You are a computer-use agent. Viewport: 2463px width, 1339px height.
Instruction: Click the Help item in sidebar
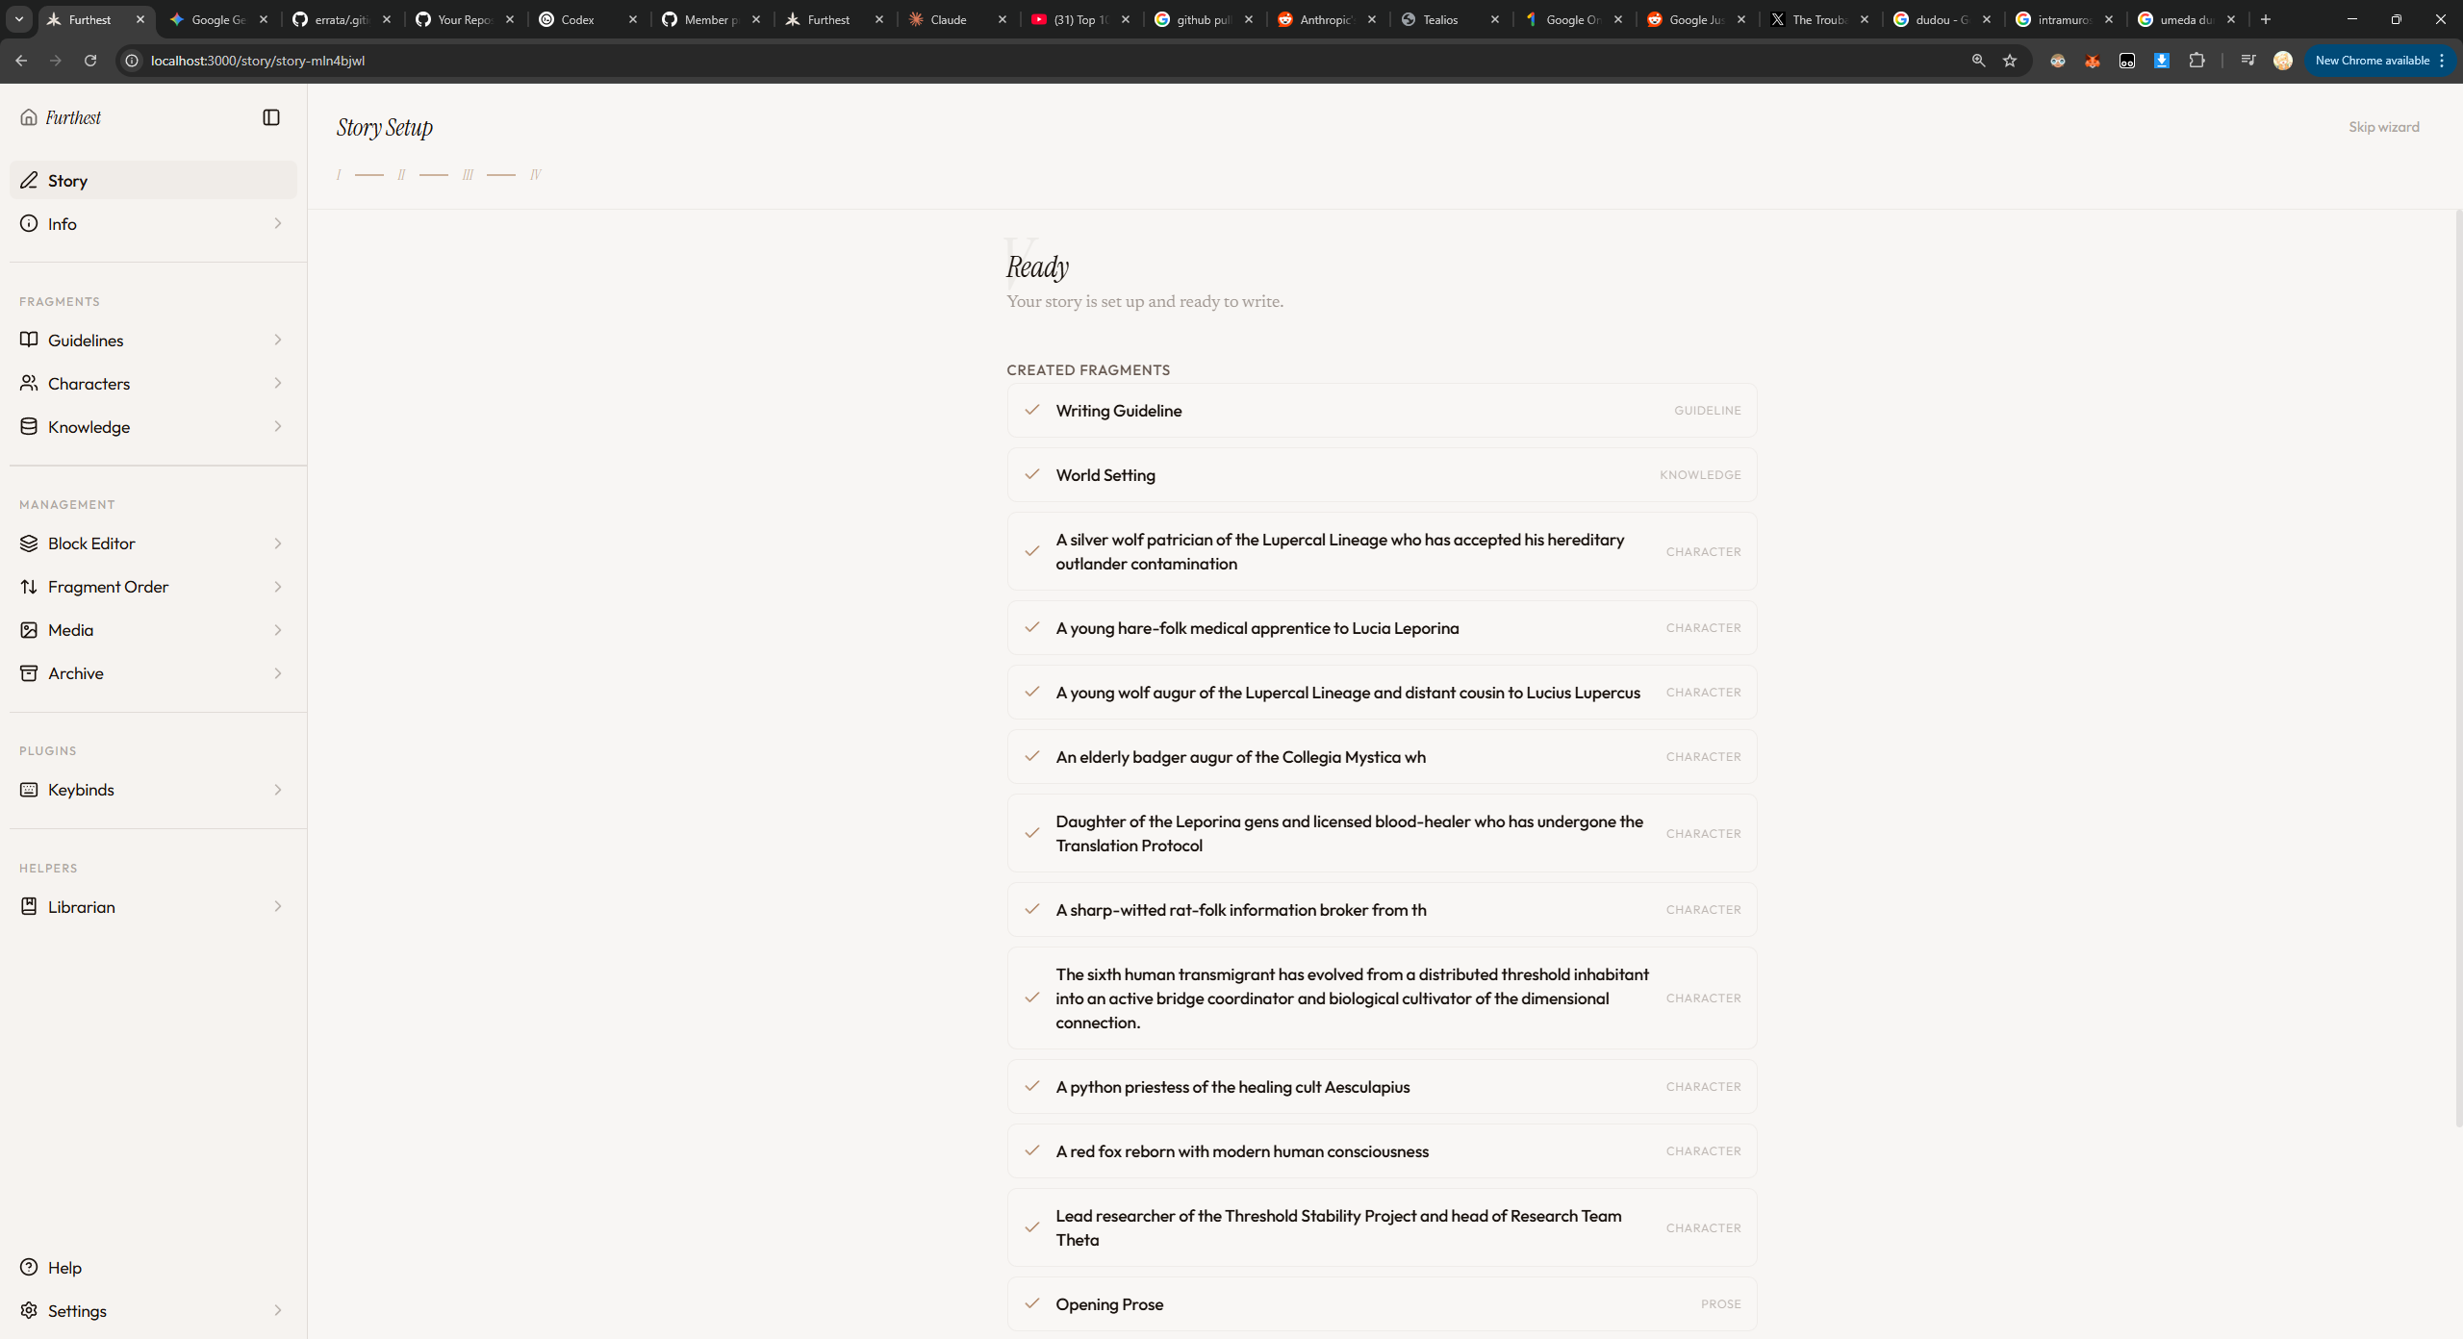click(x=64, y=1268)
